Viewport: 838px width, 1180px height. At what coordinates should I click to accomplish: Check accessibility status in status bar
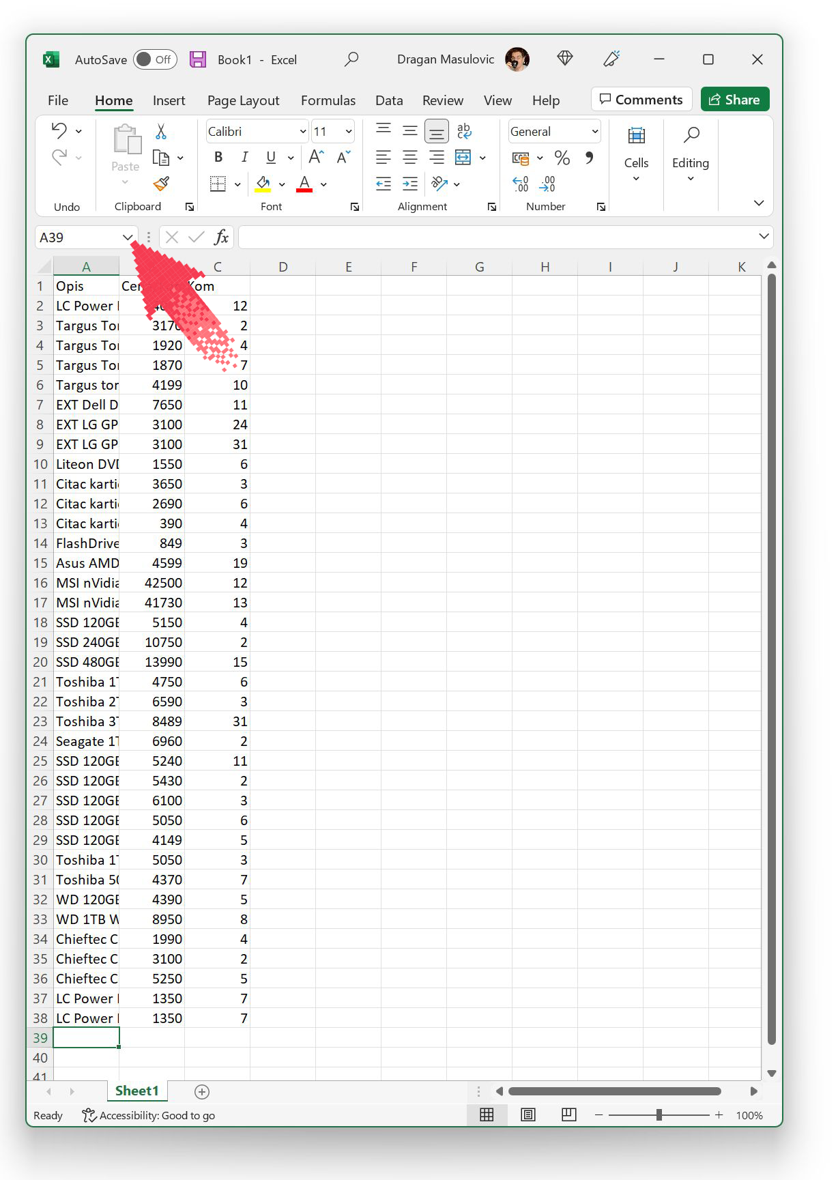point(149,1115)
